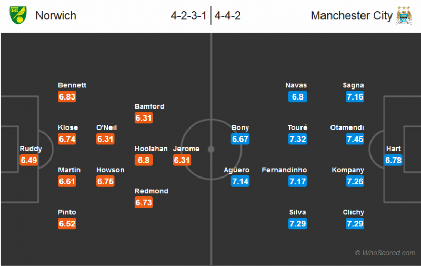Click the Norwich team name
421x266 pixels.
point(56,16)
